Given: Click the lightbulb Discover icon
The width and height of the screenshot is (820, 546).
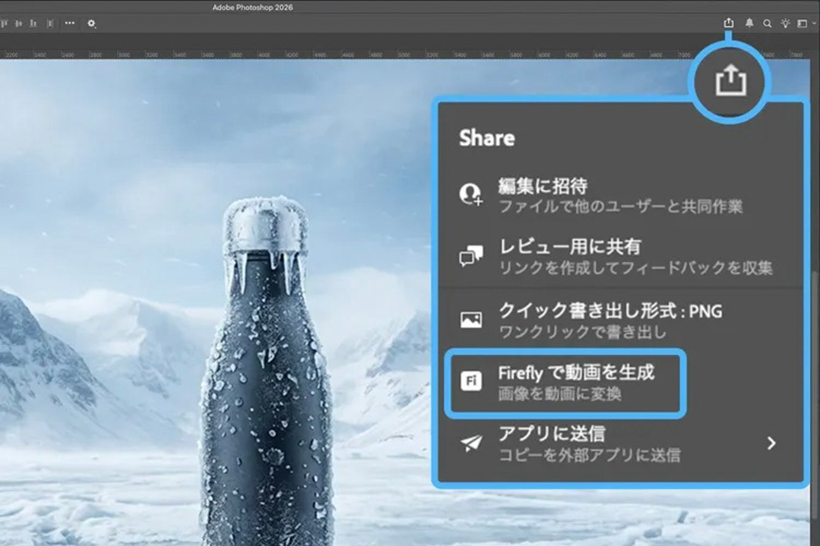Looking at the screenshot, I should [785, 23].
